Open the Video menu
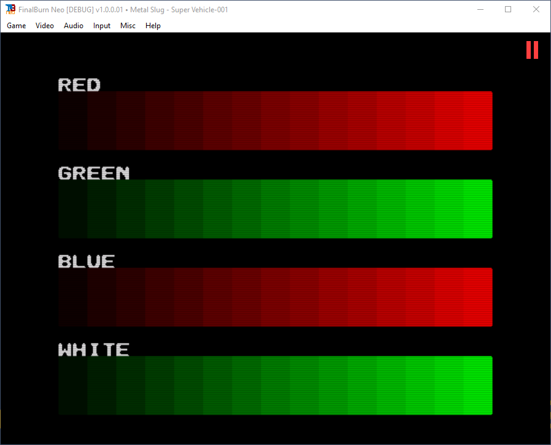This screenshot has height=445, width=551. click(x=44, y=26)
